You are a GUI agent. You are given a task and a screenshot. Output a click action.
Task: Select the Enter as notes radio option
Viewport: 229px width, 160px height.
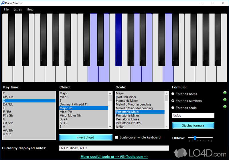(173, 94)
